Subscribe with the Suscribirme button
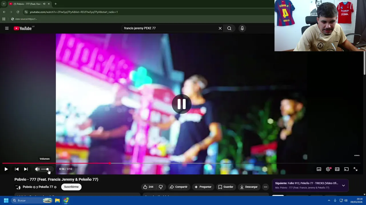Screen dimensions: 366x205 tap(71, 187)
